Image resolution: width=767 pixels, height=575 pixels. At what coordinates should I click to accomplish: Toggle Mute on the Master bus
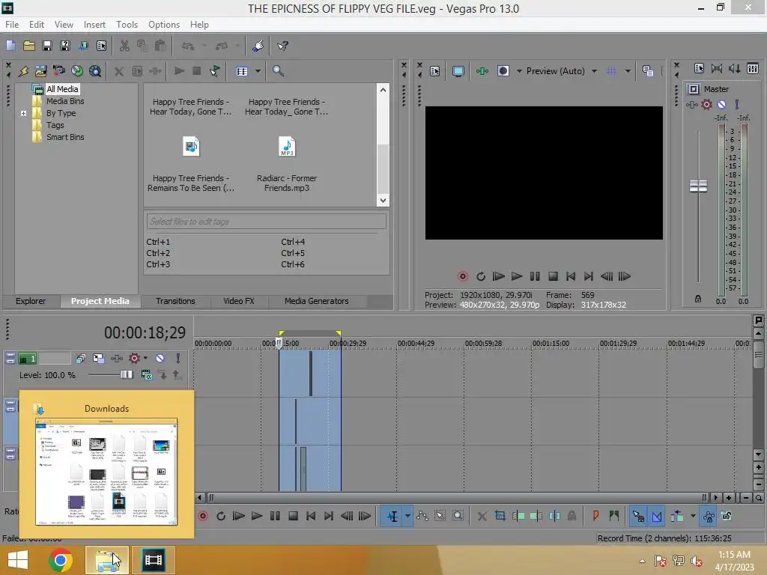coord(721,104)
